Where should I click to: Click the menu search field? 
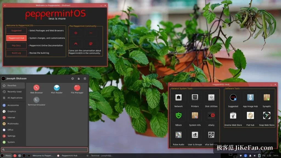click(44, 149)
